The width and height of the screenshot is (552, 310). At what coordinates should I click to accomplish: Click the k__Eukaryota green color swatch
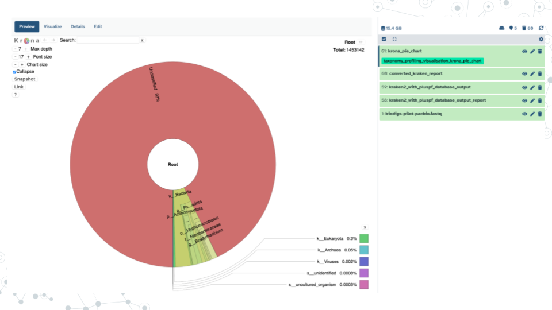click(x=364, y=238)
